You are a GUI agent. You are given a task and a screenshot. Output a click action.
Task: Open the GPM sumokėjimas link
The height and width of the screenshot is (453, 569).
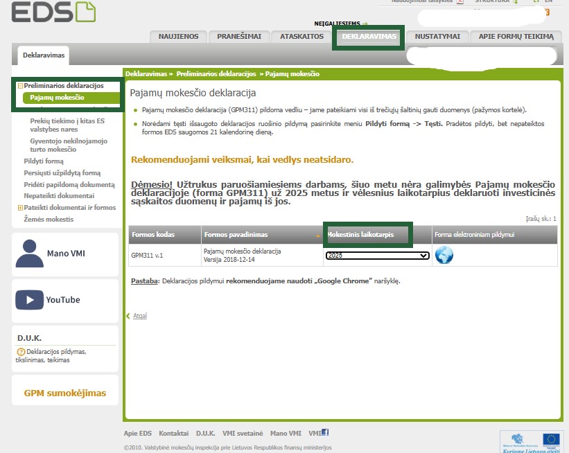pyautogui.click(x=65, y=393)
